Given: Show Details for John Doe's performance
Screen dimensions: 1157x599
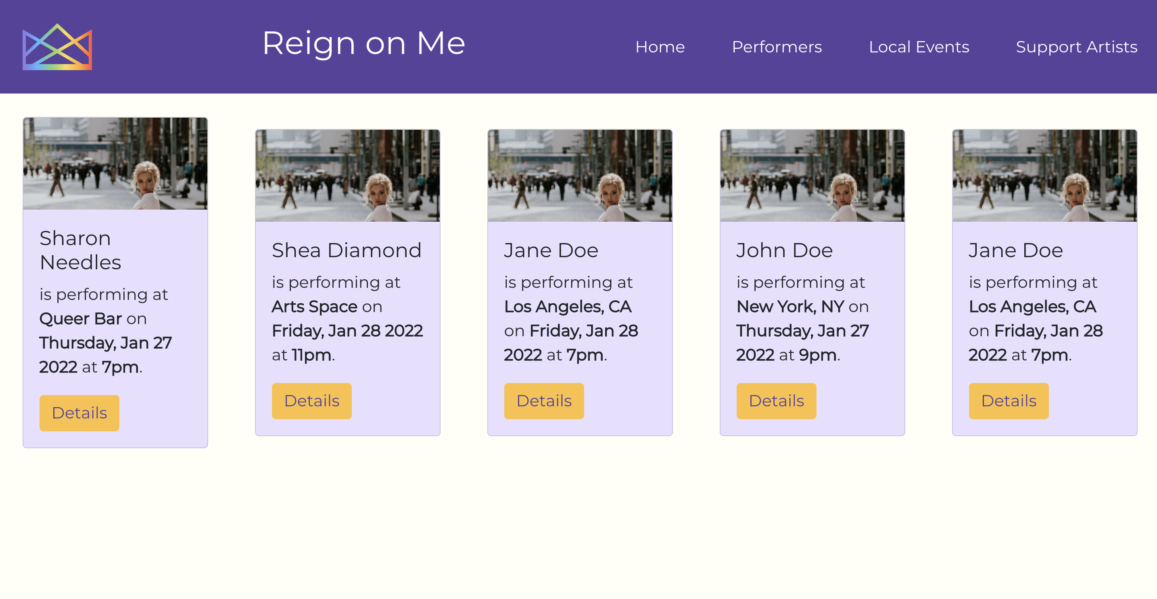Looking at the screenshot, I should coord(776,401).
